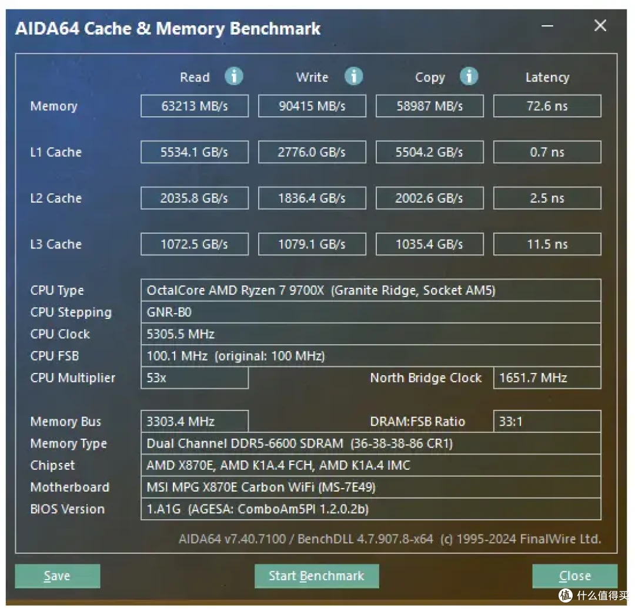This screenshot has width=635, height=609.
Task: Open the Copy info icon
Action: tap(469, 76)
